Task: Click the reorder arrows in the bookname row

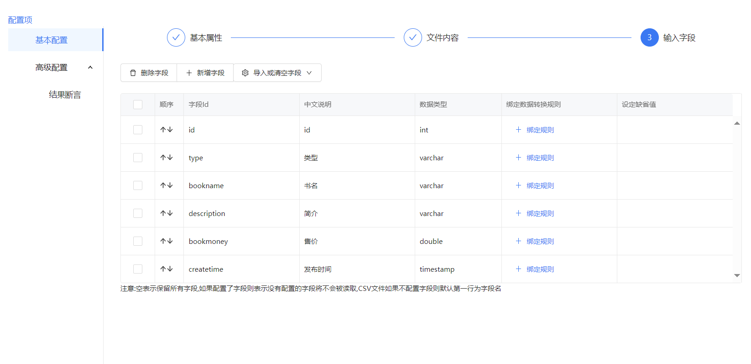Action: (167, 185)
